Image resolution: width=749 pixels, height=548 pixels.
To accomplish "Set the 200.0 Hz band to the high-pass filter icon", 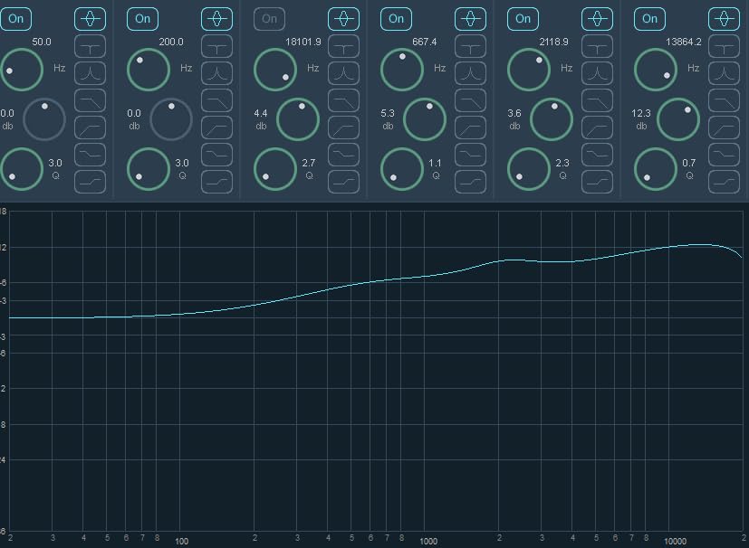I will (216, 128).
